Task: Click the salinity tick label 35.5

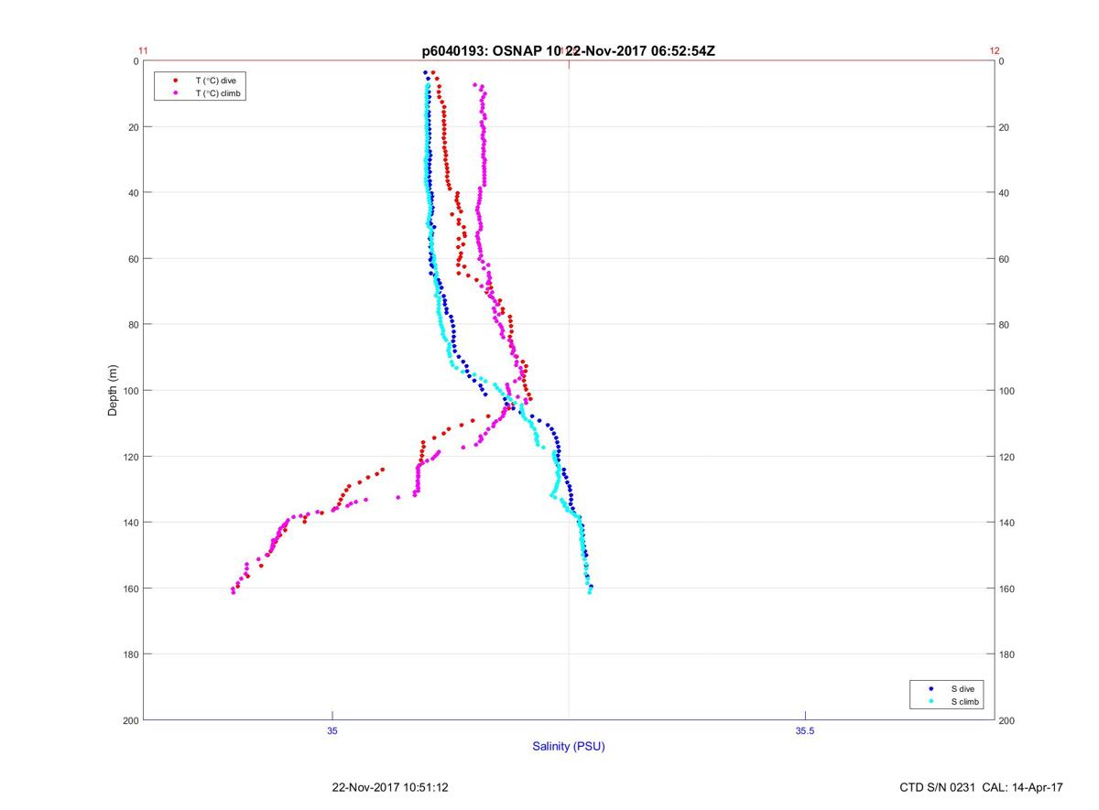Action: tap(804, 730)
